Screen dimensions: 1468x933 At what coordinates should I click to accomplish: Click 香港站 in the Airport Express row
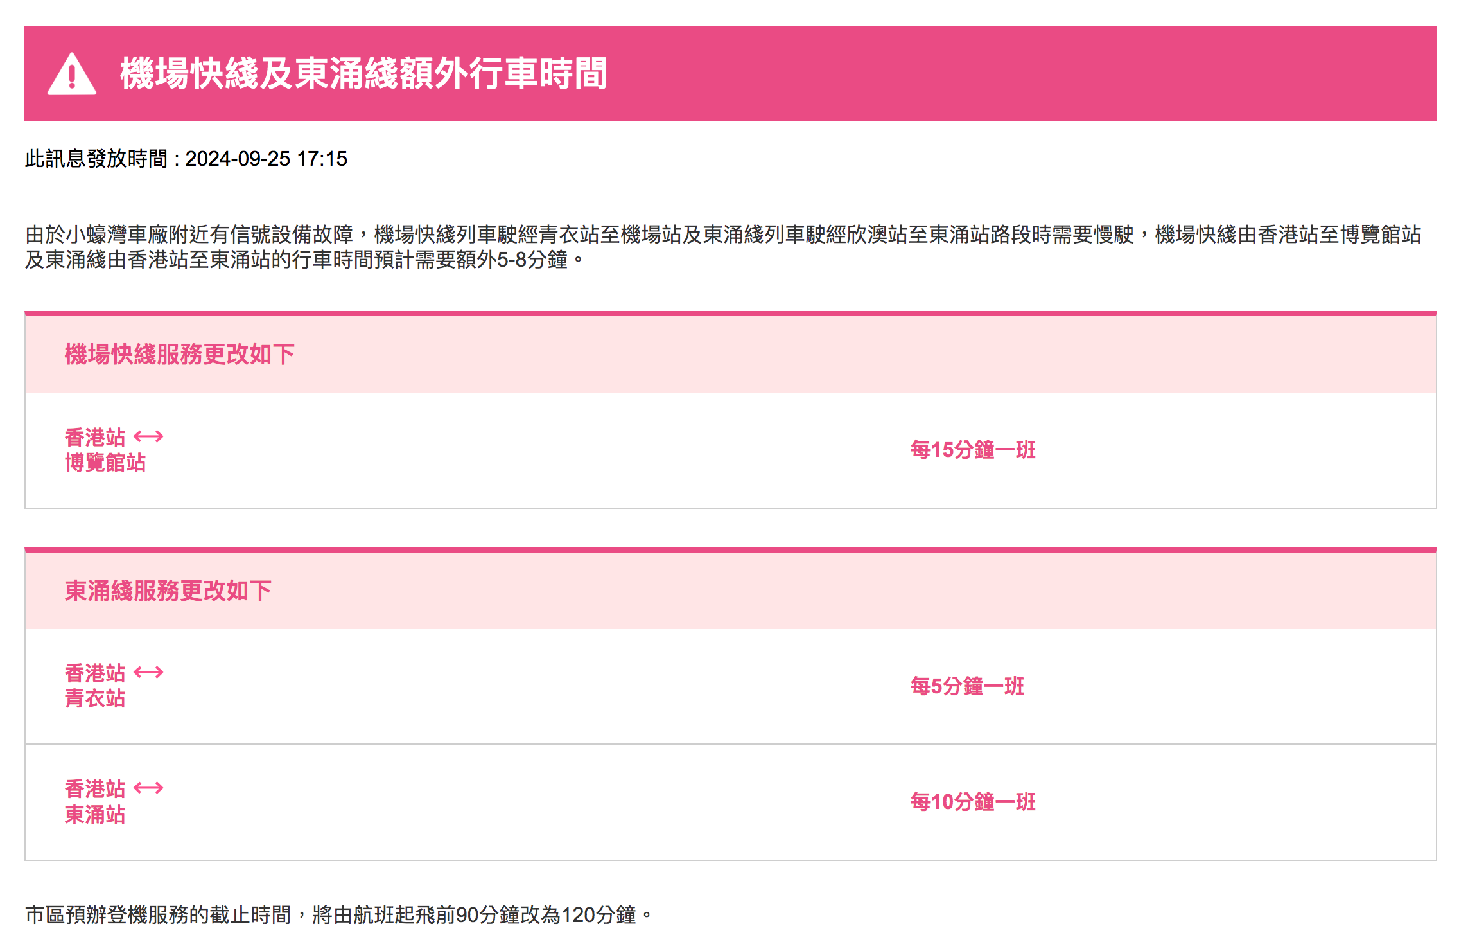95,438
